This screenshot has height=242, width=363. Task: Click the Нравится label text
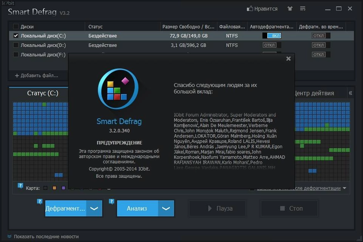266,9
